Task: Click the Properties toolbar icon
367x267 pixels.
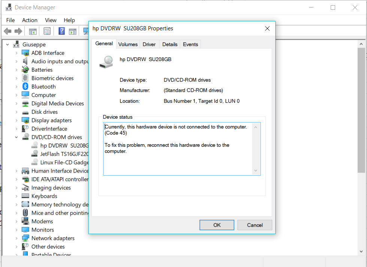Action: click(x=47, y=31)
